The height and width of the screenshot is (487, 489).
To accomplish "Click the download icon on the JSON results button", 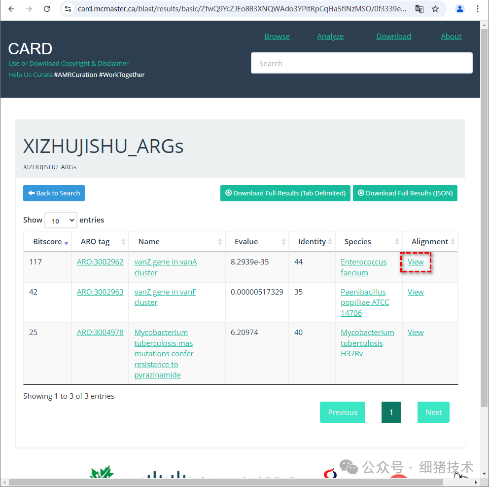I will tap(362, 193).
